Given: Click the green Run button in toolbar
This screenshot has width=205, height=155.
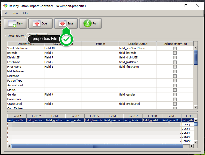Looking at the screenshot, I should [90, 23].
